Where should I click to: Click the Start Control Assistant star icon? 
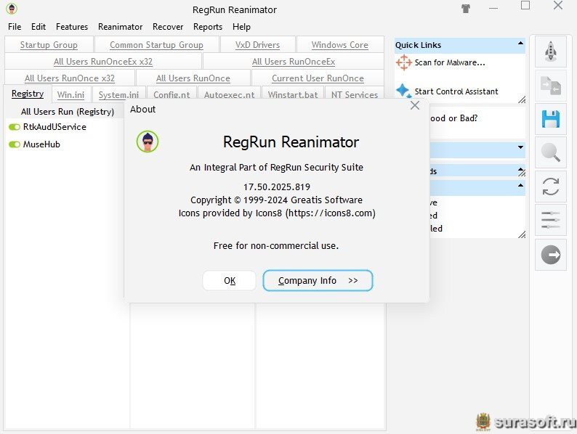click(403, 91)
